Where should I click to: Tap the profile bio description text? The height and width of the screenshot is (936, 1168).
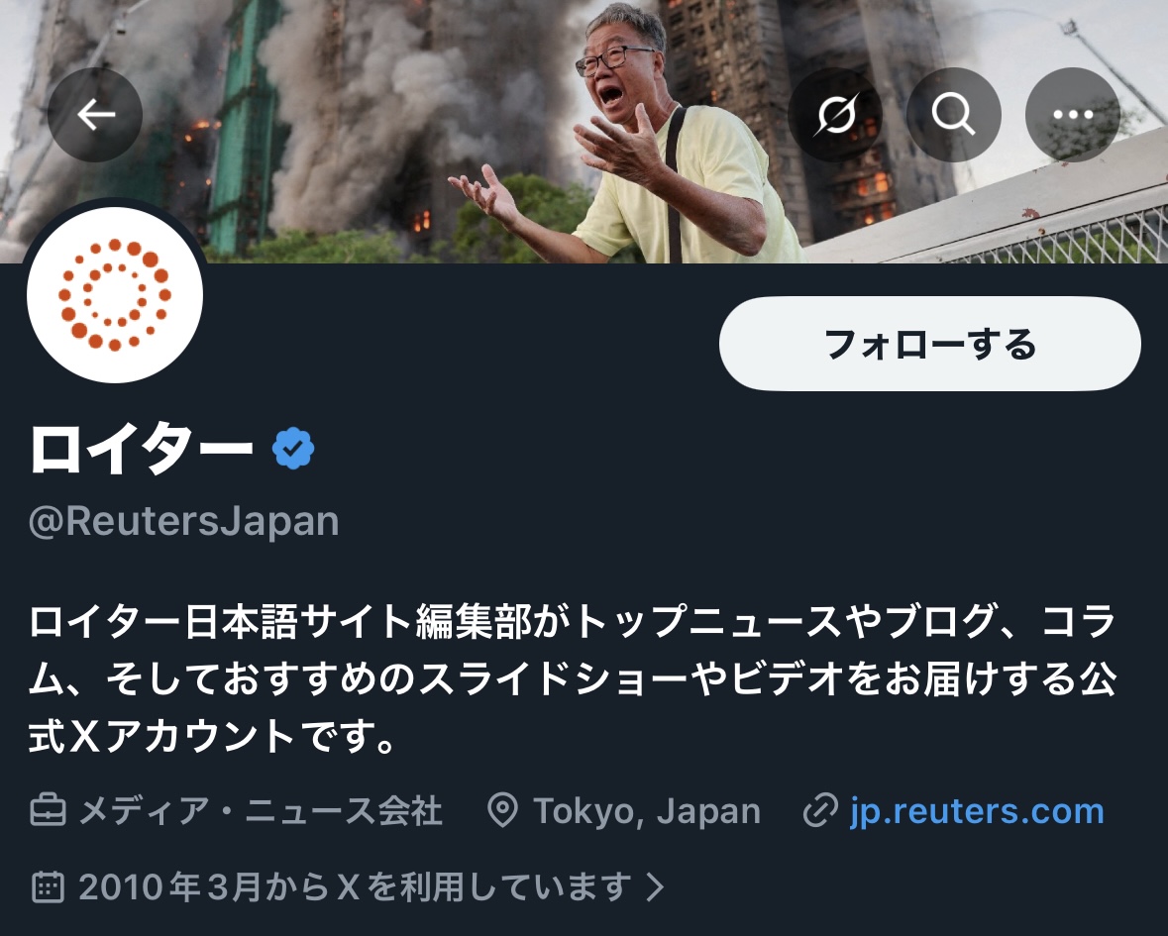[572, 678]
